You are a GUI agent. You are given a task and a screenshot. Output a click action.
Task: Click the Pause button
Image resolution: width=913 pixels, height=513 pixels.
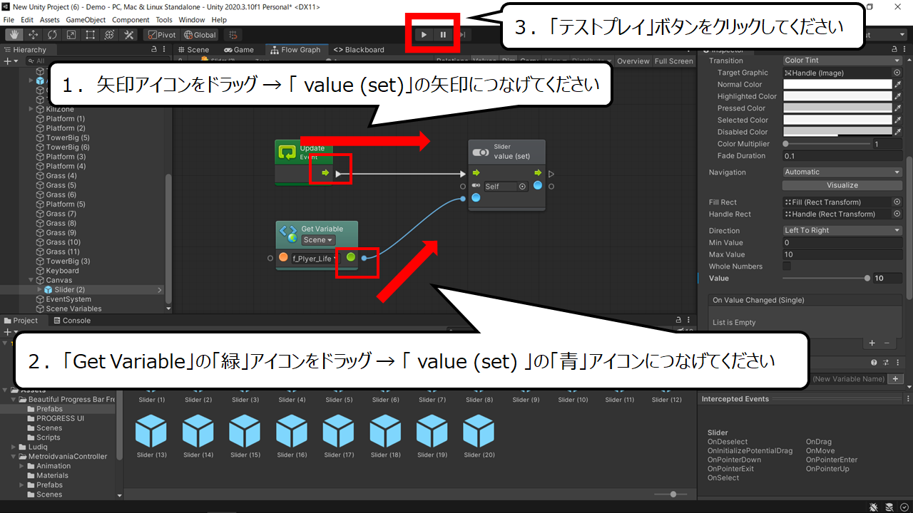pyautogui.click(x=443, y=34)
